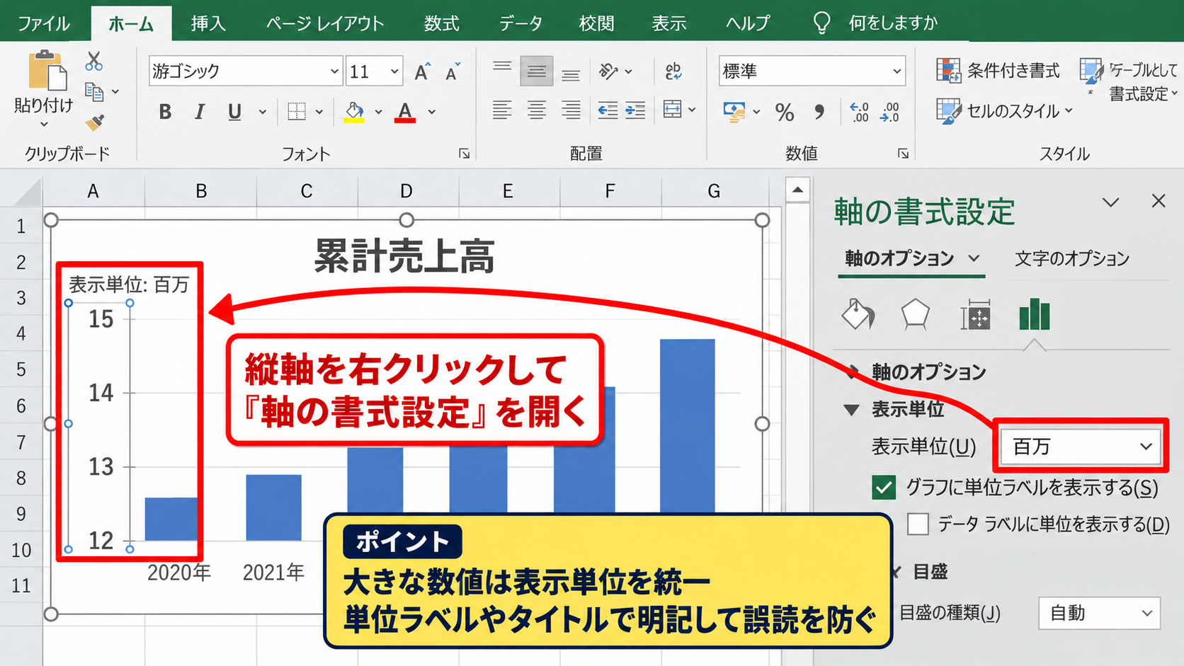
Task: Check データ ラベルに単位を表示する checkbox
Action: click(x=918, y=524)
